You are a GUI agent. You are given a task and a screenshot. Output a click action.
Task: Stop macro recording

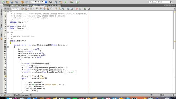tap(80, 9)
